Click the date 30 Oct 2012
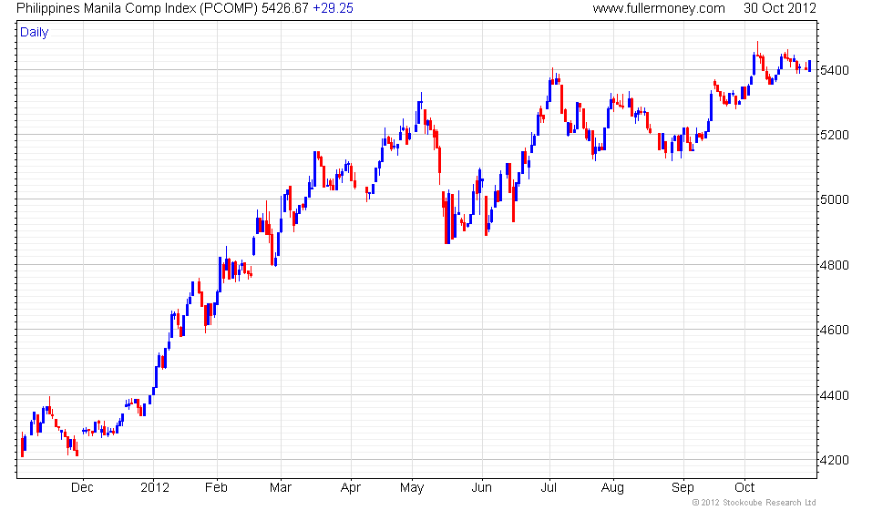The image size is (893, 510). pyautogui.click(x=780, y=8)
